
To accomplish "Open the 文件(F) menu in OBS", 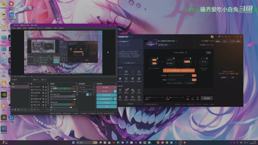I will tap(14, 28).
